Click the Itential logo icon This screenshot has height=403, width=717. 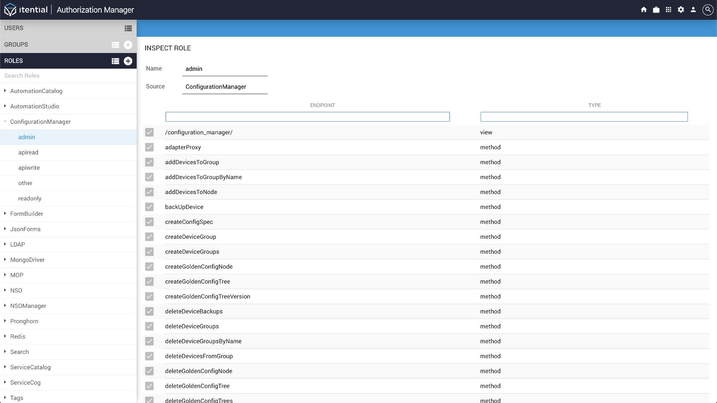coord(10,10)
